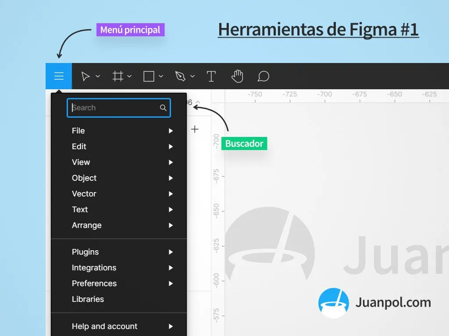The width and height of the screenshot is (449, 336).
Task: Open the Edit menu
Action: coord(119,147)
